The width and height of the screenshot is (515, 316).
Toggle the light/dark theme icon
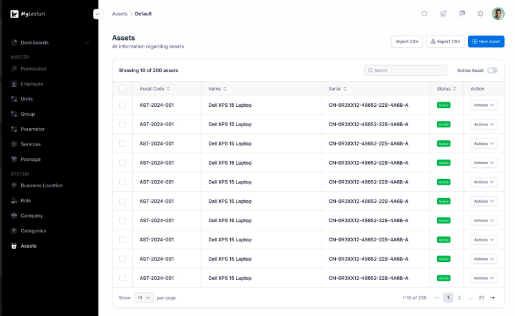pos(480,14)
